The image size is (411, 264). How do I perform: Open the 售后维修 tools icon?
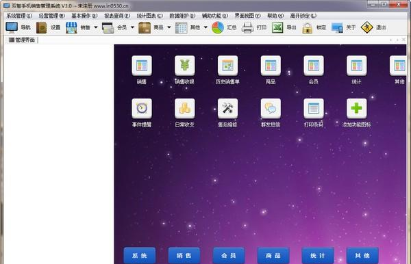coord(228,108)
